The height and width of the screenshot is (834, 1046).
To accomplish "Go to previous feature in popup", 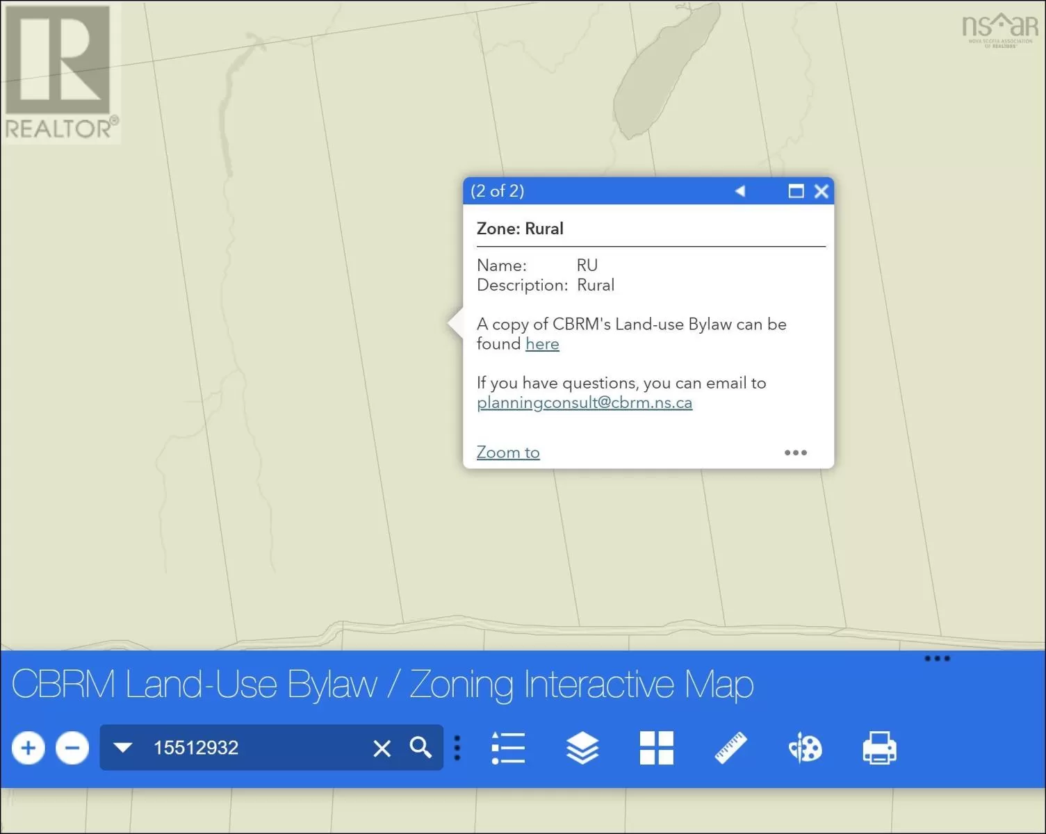I will coord(740,191).
